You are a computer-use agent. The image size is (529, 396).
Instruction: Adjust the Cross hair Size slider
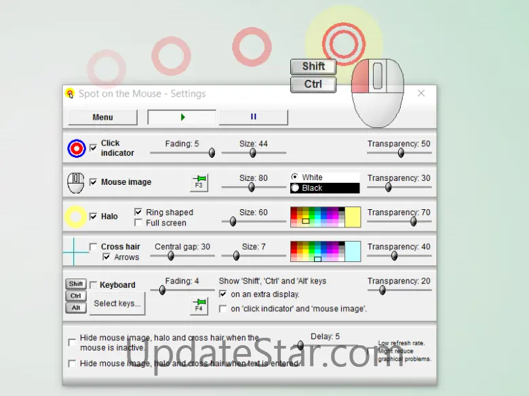(254, 256)
